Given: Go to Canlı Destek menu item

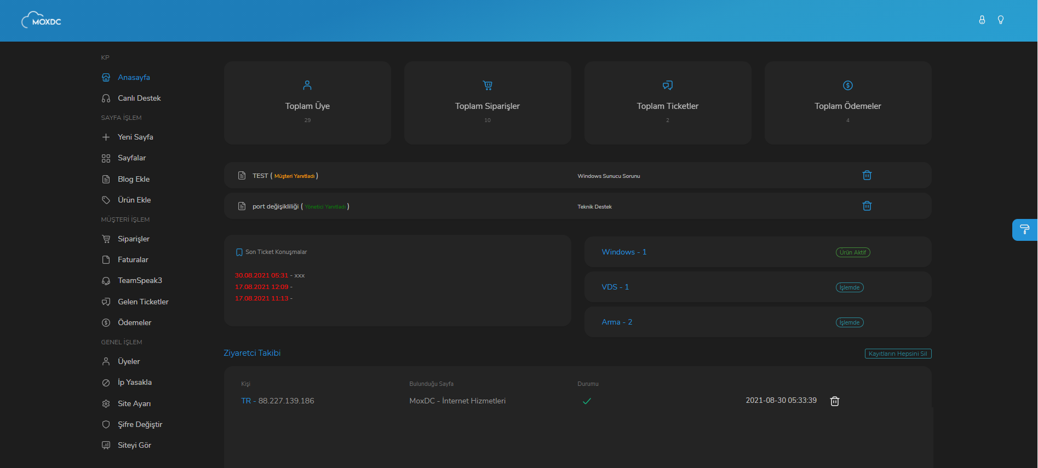Looking at the screenshot, I should tap(139, 98).
